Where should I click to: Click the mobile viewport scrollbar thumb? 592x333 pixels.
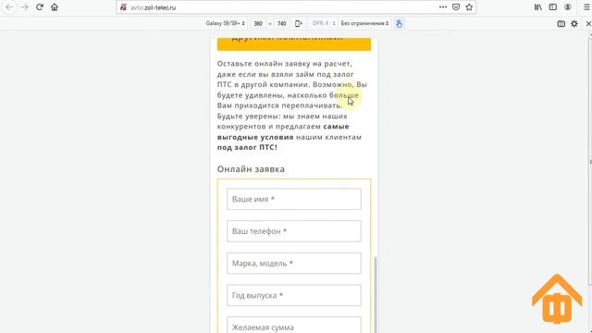(x=376, y=294)
